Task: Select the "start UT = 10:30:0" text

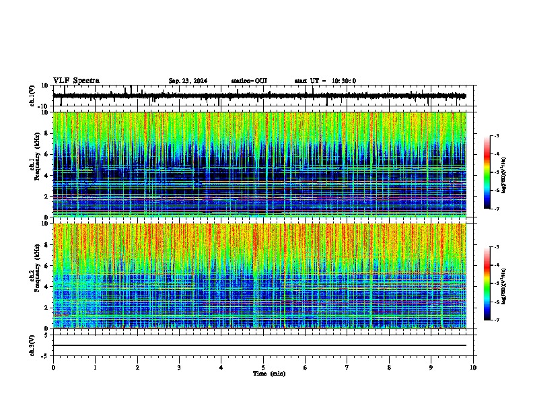Action: 325,81
